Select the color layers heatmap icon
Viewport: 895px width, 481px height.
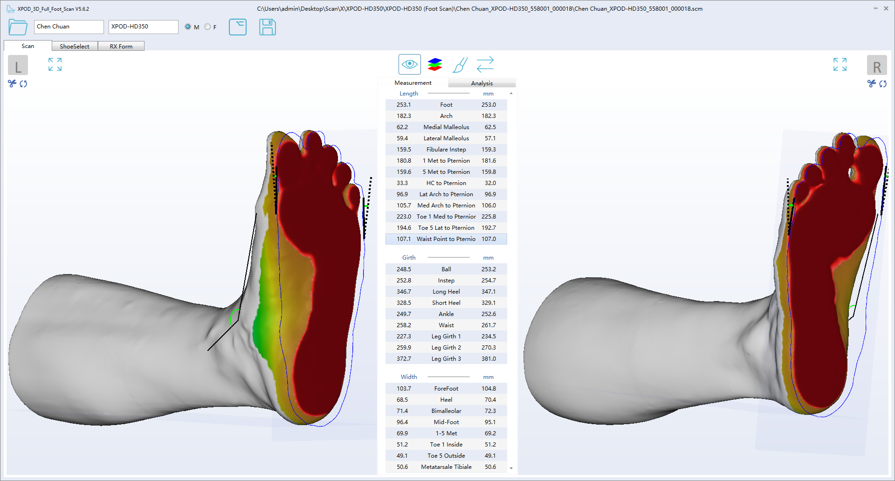point(434,64)
